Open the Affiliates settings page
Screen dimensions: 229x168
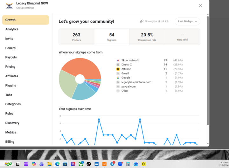(x=12, y=76)
